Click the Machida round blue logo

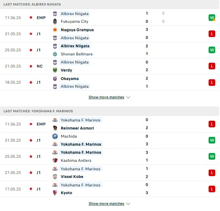coord(55,136)
